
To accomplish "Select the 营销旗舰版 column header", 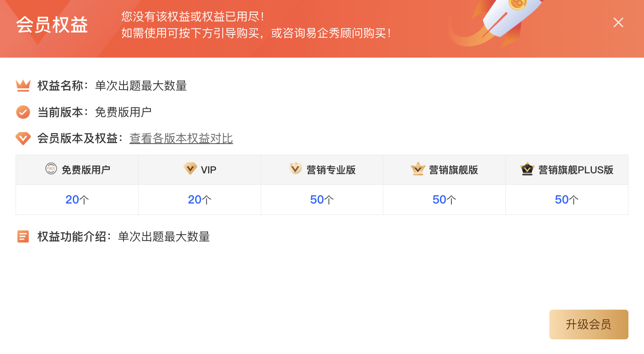I will point(444,170).
